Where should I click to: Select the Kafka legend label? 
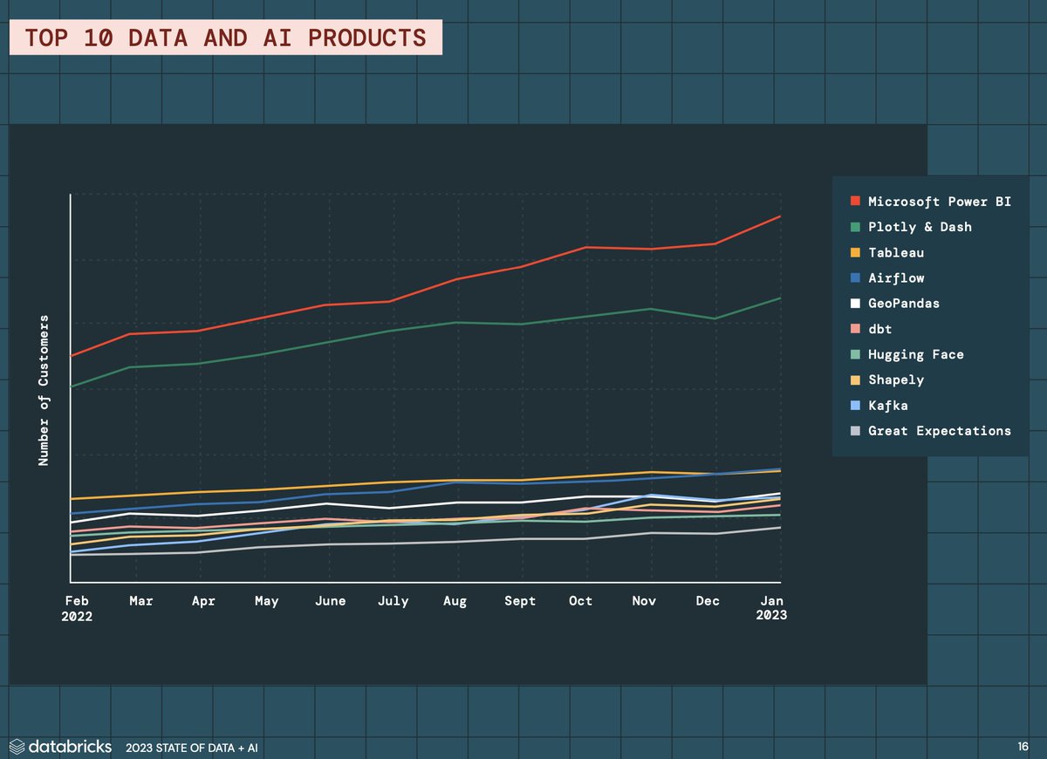click(x=888, y=406)
